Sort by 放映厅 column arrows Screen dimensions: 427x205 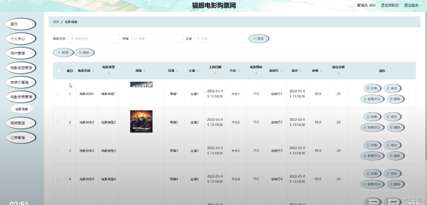pos(281,71)
